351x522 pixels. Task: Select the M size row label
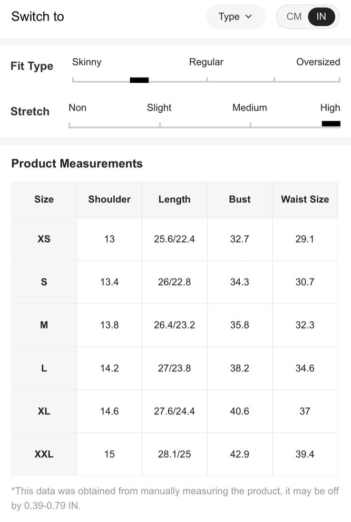44,325
